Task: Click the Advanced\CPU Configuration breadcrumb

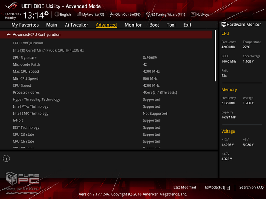Action: click(37, 34)
